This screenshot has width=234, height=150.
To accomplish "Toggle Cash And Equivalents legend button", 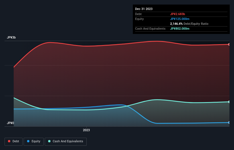I will tap(66, 141).
